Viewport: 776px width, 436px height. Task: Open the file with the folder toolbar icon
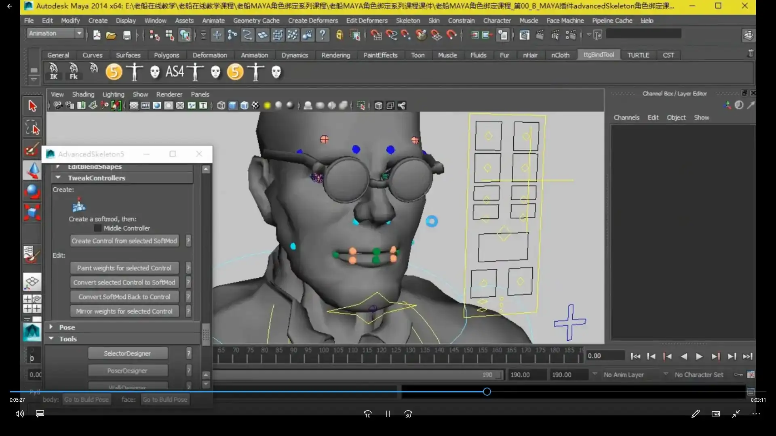112,35
